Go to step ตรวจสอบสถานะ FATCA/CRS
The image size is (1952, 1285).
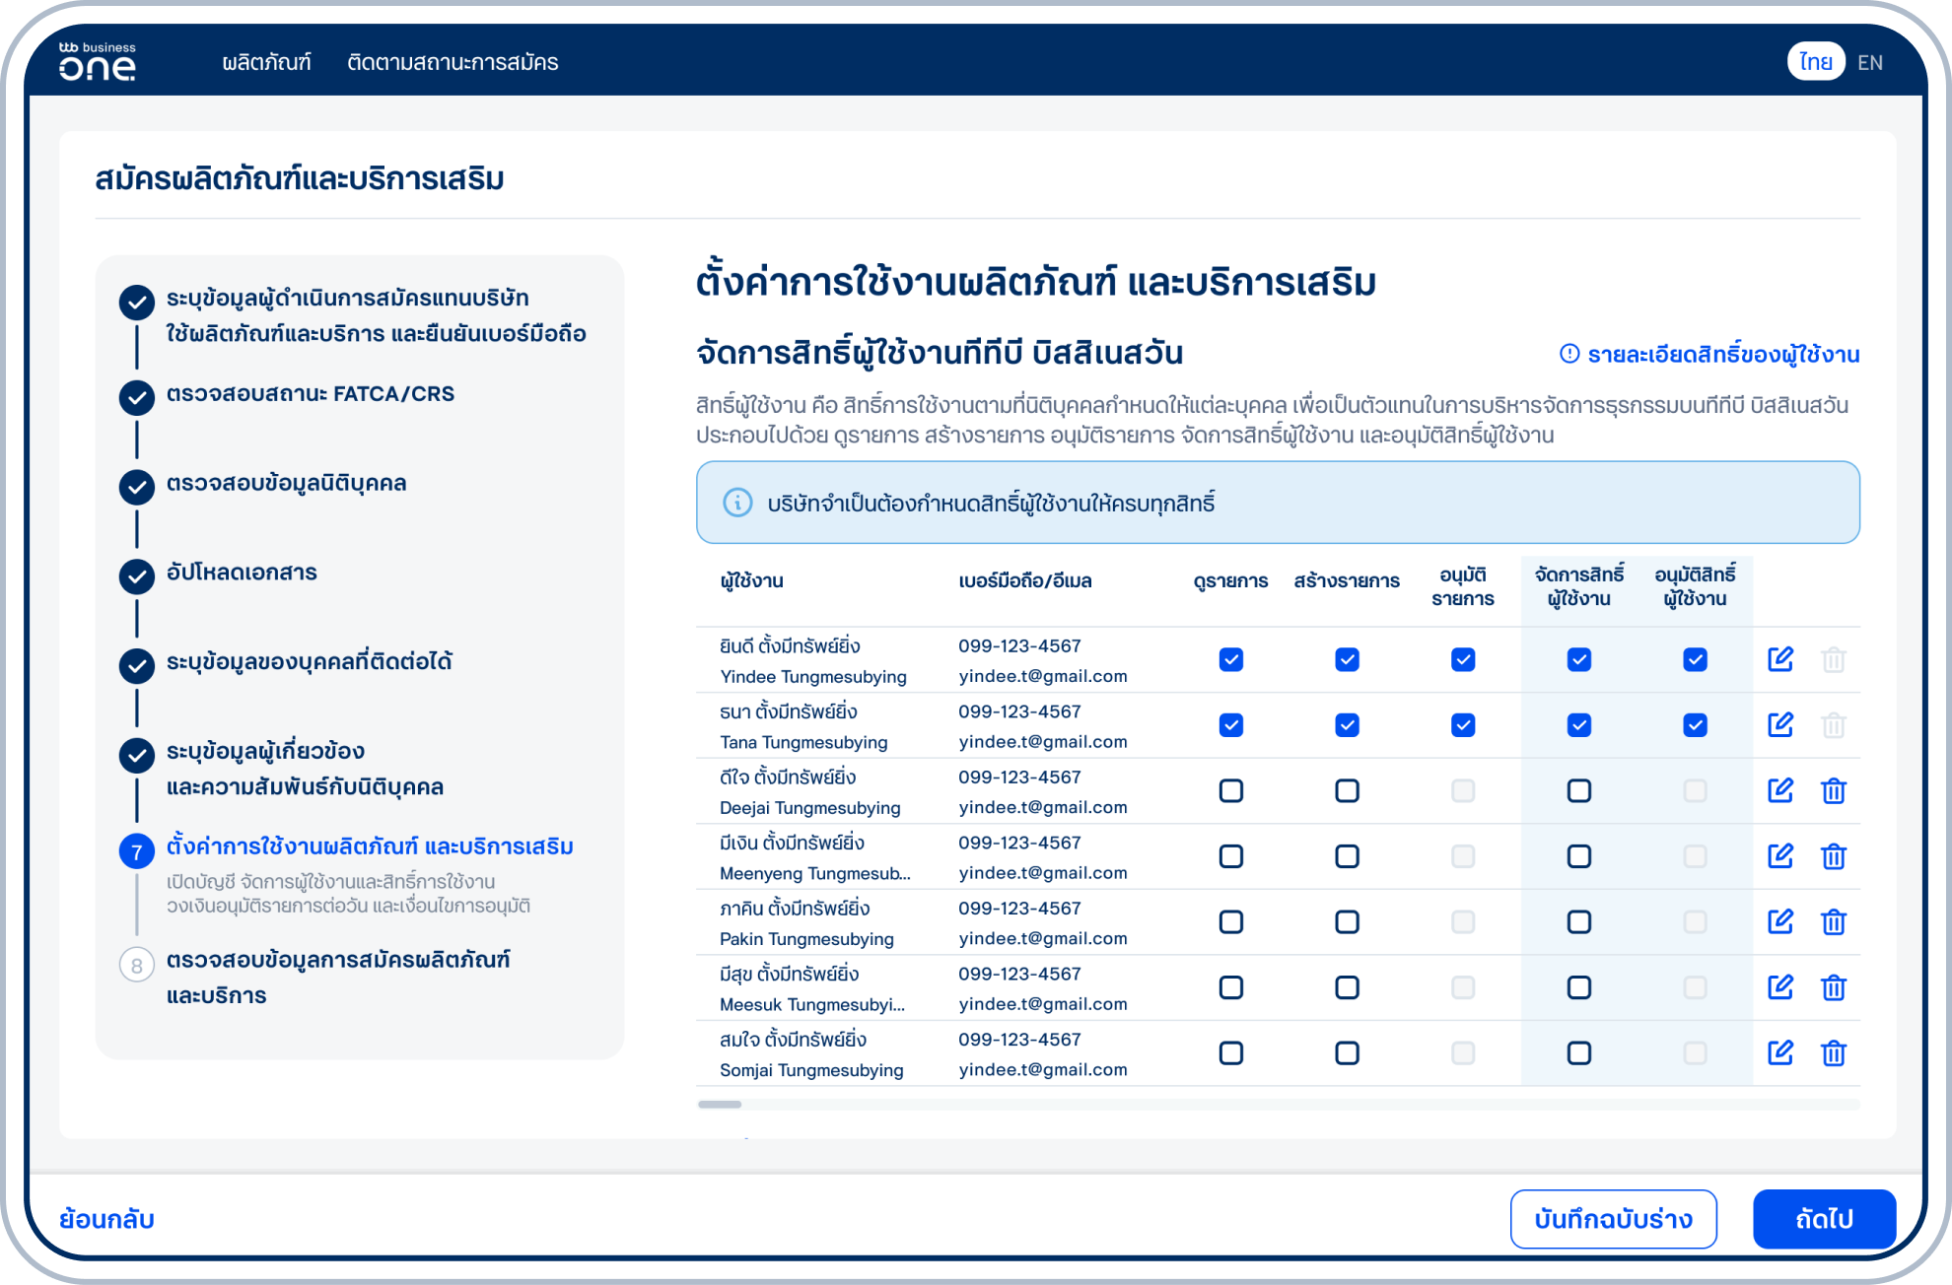click(310, 394)
